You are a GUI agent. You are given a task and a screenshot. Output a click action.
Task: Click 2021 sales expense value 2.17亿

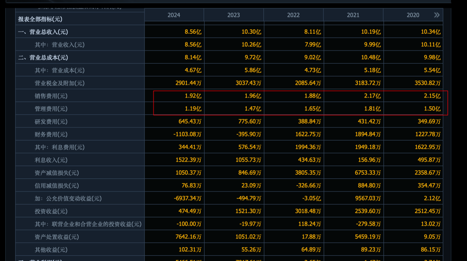(x=372, y=96)
